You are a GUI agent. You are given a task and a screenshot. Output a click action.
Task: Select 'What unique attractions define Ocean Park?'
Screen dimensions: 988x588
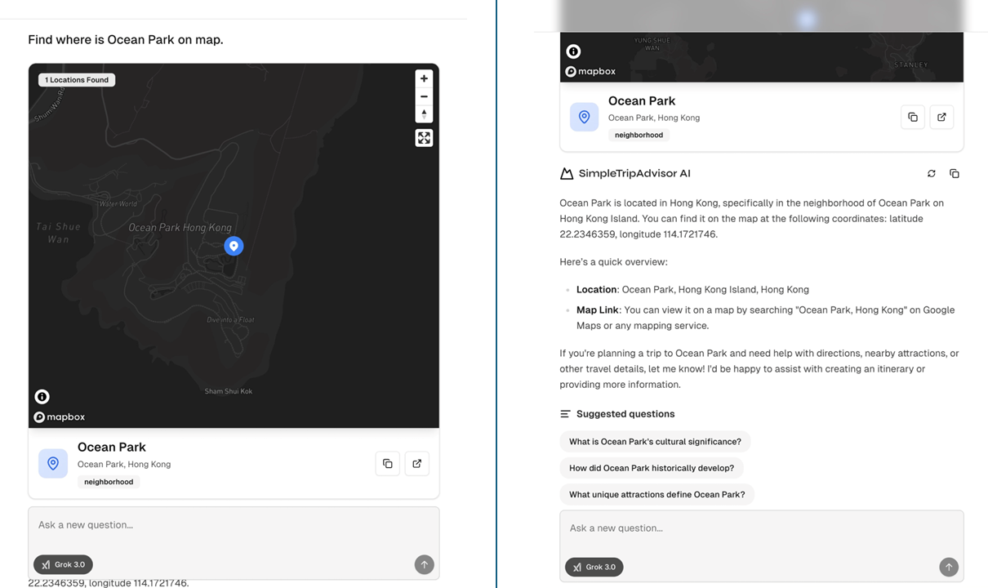click(x=657, y=494)
